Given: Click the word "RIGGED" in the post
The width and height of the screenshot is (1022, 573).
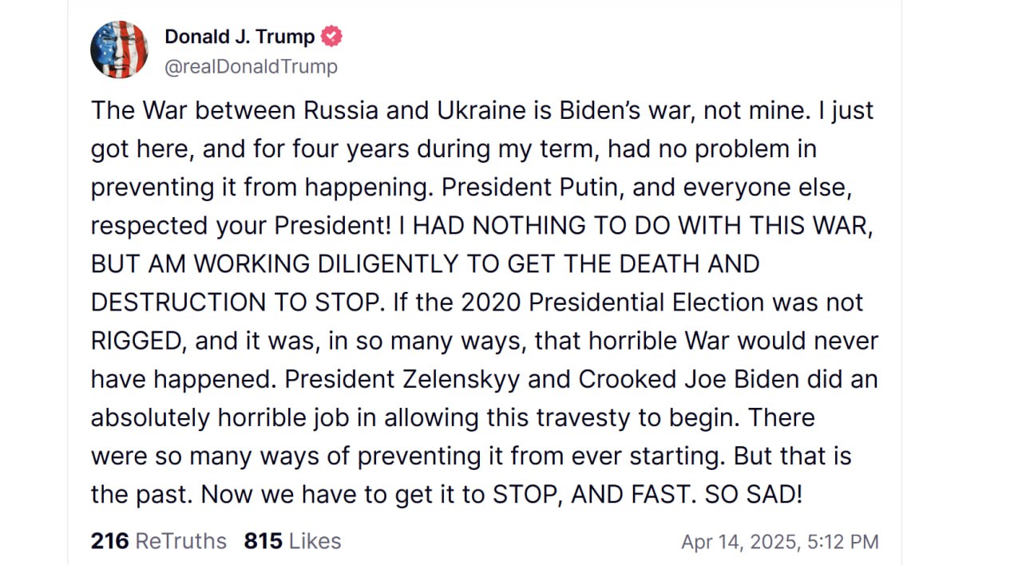Looking at the screenshot, I should [x=137, y=341].
